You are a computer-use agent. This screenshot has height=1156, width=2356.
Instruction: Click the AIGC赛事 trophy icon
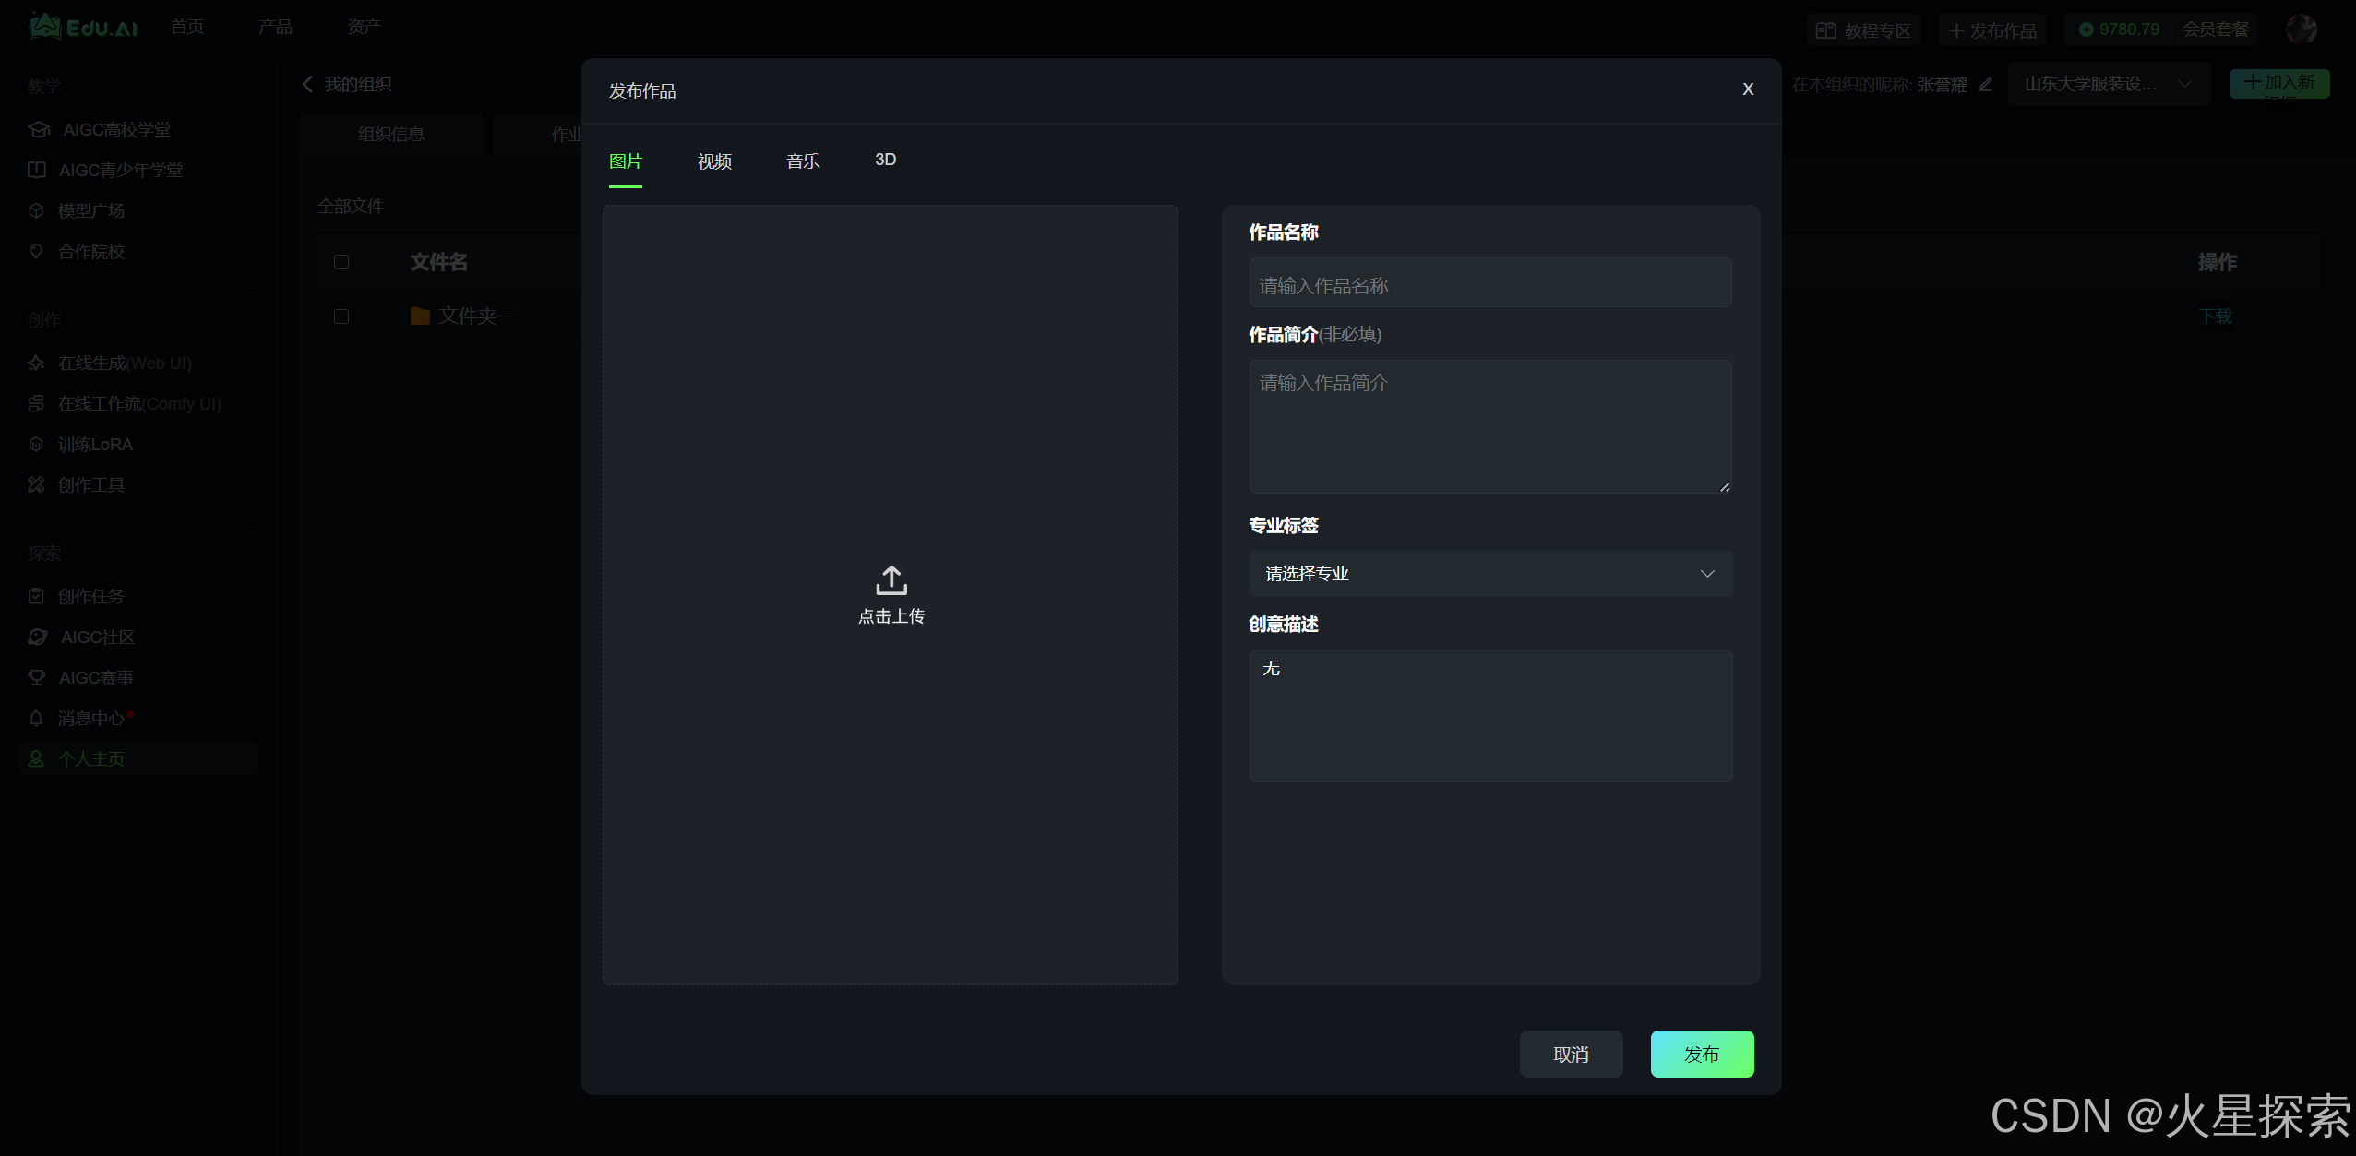click(37, 677)
